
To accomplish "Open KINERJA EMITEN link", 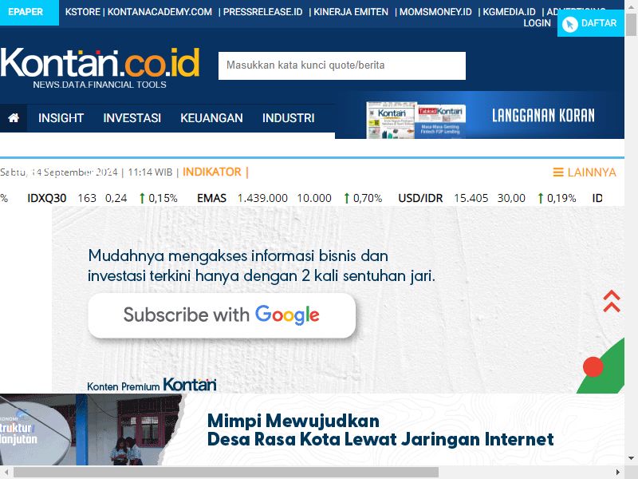I will pos(351,12).
